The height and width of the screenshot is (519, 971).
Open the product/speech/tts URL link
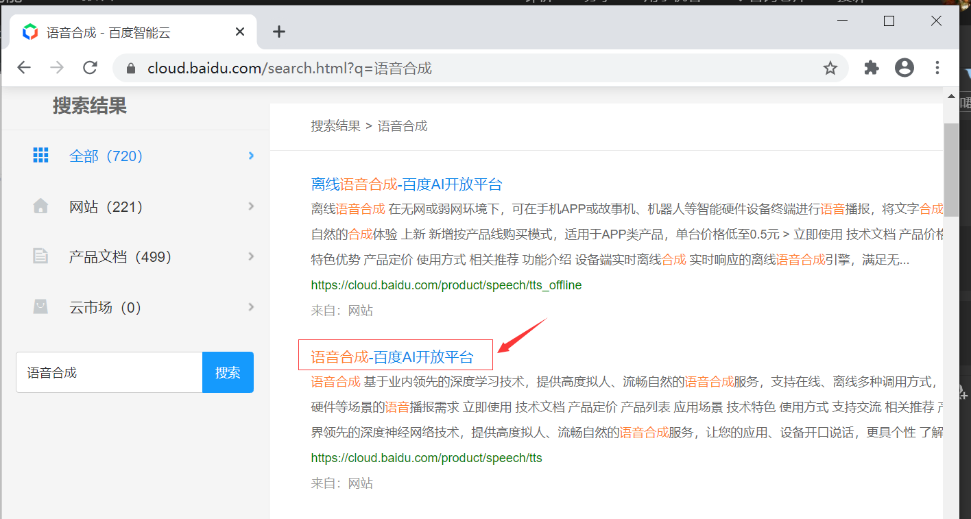coord(427,458)
